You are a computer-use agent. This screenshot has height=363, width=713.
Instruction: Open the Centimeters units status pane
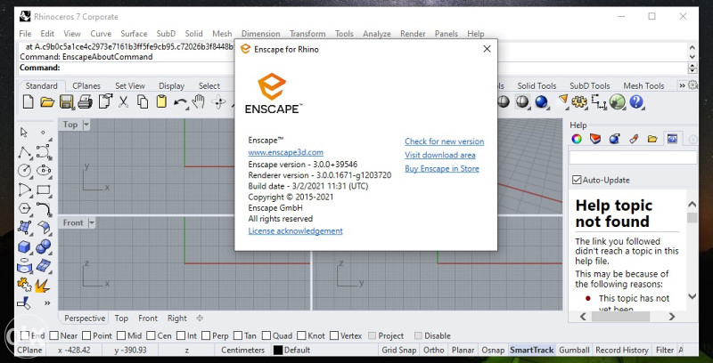242,350
